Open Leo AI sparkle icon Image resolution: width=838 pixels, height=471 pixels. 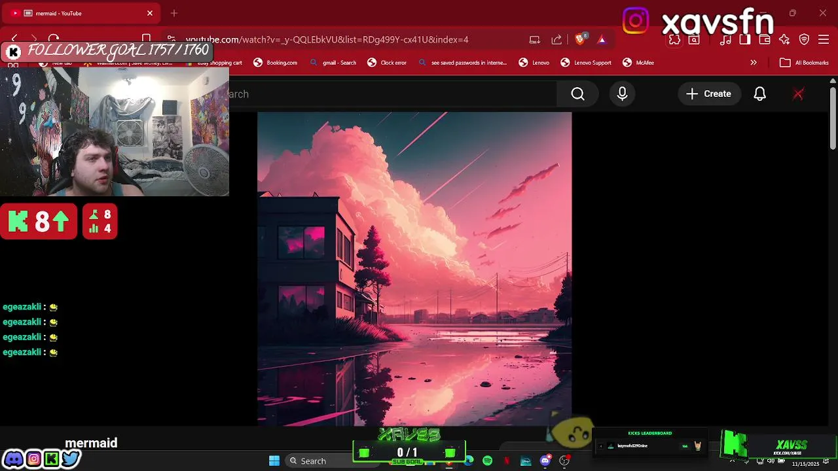784,40
